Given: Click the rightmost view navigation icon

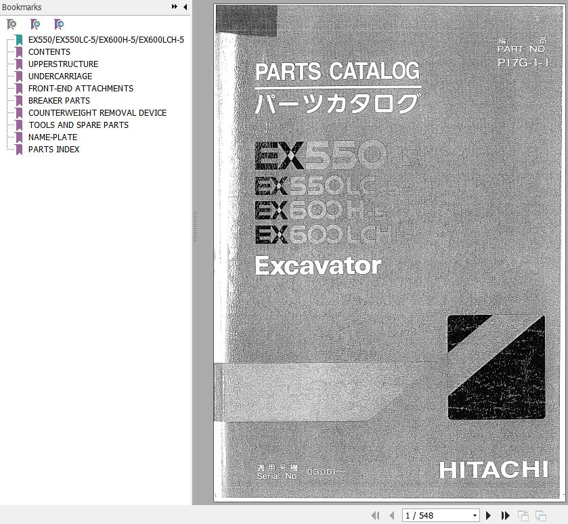Looking at the screenshot, I should coord(540,515).
